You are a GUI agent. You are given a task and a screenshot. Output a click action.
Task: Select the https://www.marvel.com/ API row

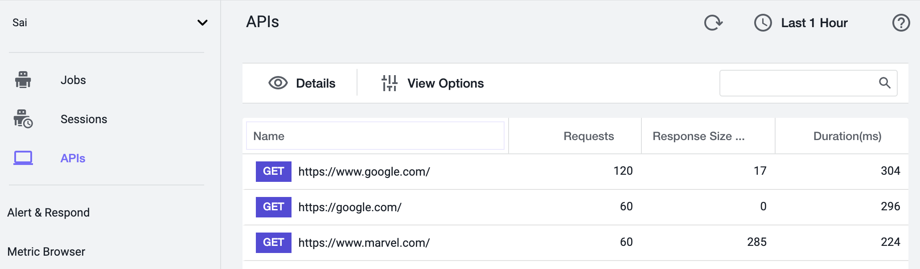click(575, 243)
